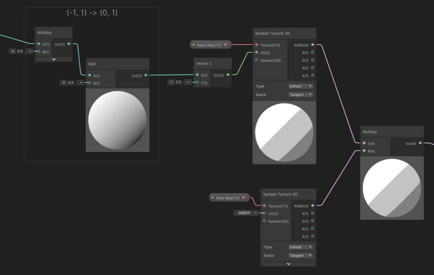Collapse the top-left Multiply node with its chevron
Image resolution: width=434 pixels, height=275 pixels.
click(54, 60)
